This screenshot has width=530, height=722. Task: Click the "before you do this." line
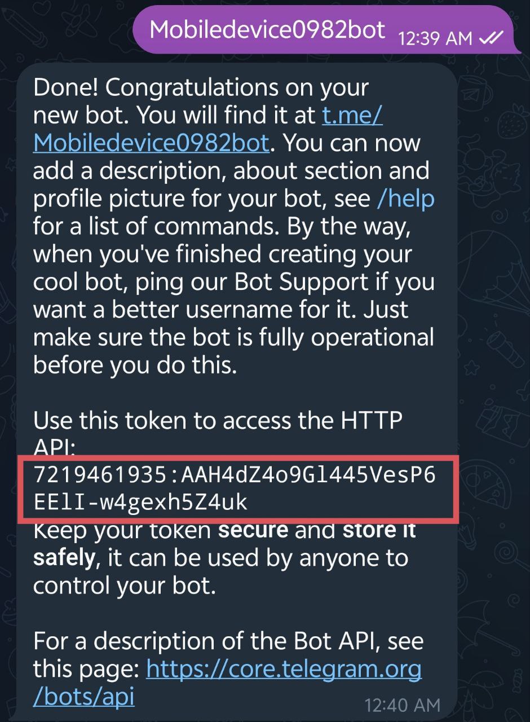(135, 365)
